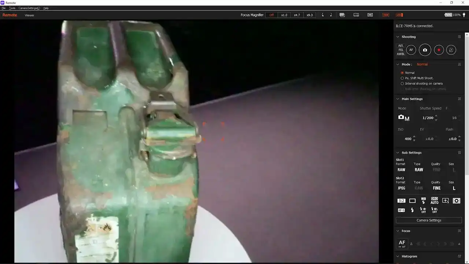Image resolution: width=469 pixels, height=264 pixels.
Task: Open the Tools menu
Action: coord(12,8)
